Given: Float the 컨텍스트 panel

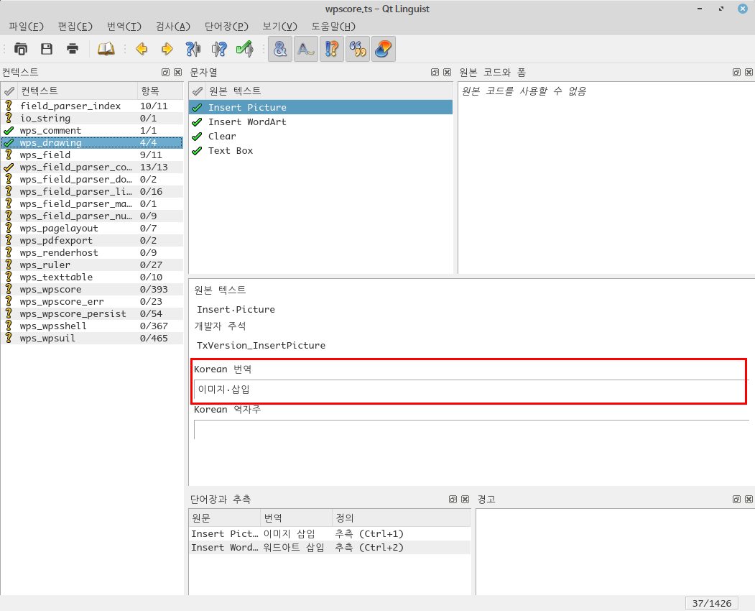Looking at the screenshot, I should coord(166,73).
